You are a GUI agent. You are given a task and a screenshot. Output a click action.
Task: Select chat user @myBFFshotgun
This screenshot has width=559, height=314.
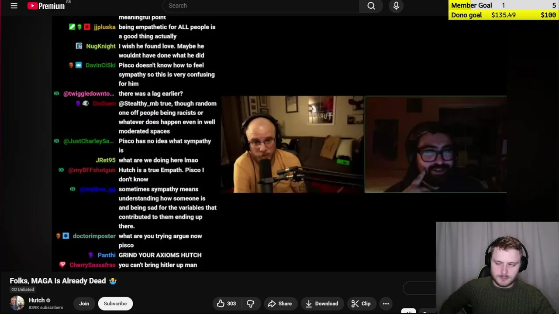(x=92, y=170)
